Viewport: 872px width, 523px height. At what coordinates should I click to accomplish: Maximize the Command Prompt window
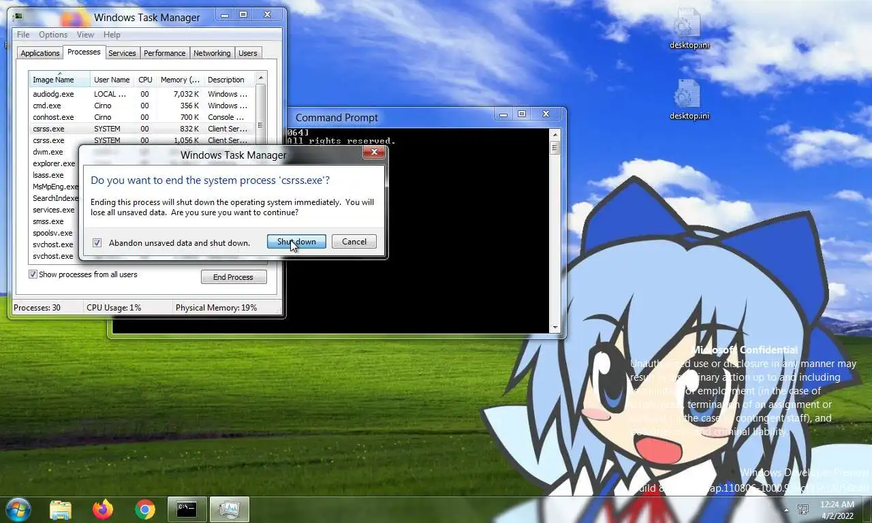522,114
